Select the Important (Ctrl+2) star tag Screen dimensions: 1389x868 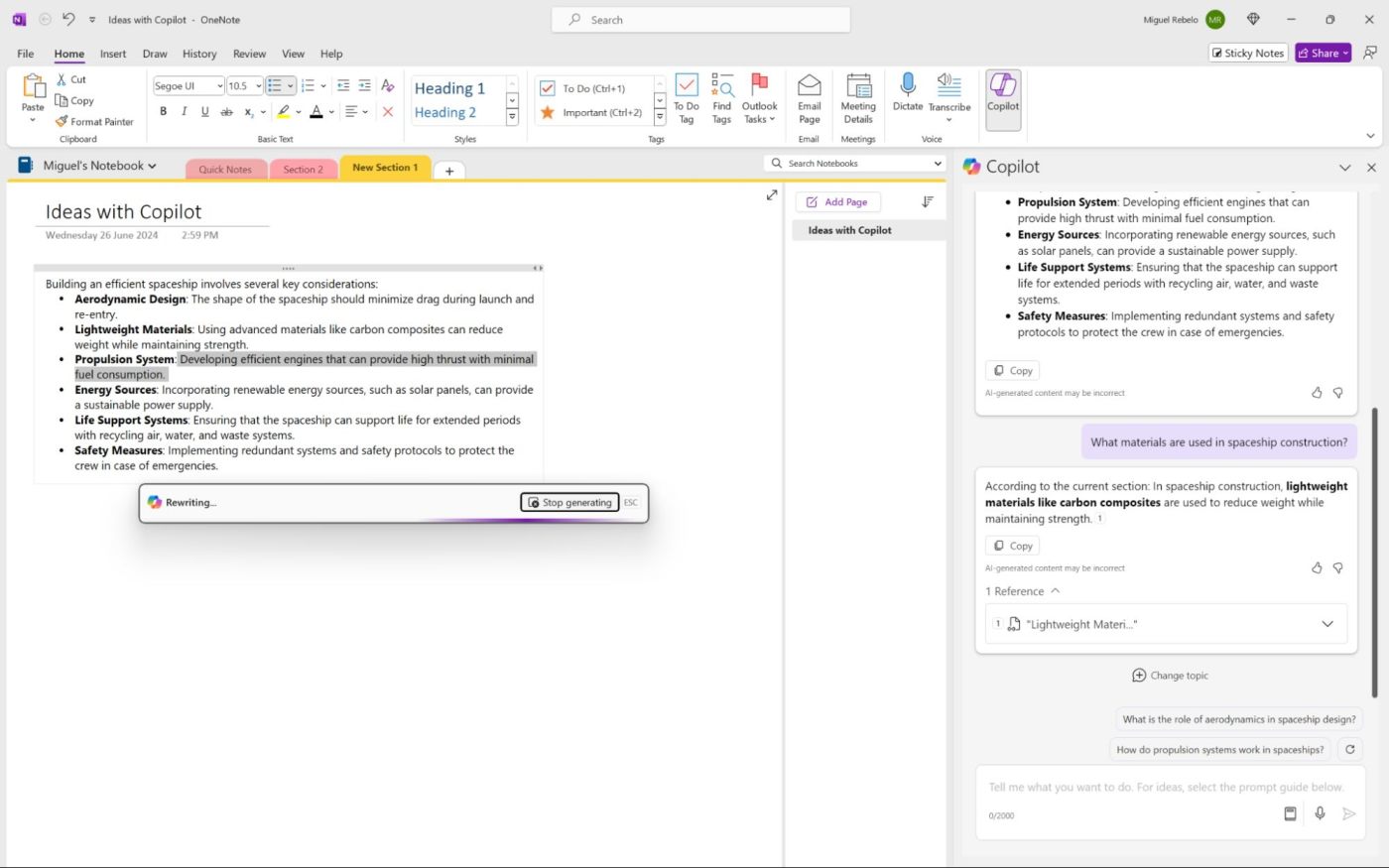click(x=593, y=112)
